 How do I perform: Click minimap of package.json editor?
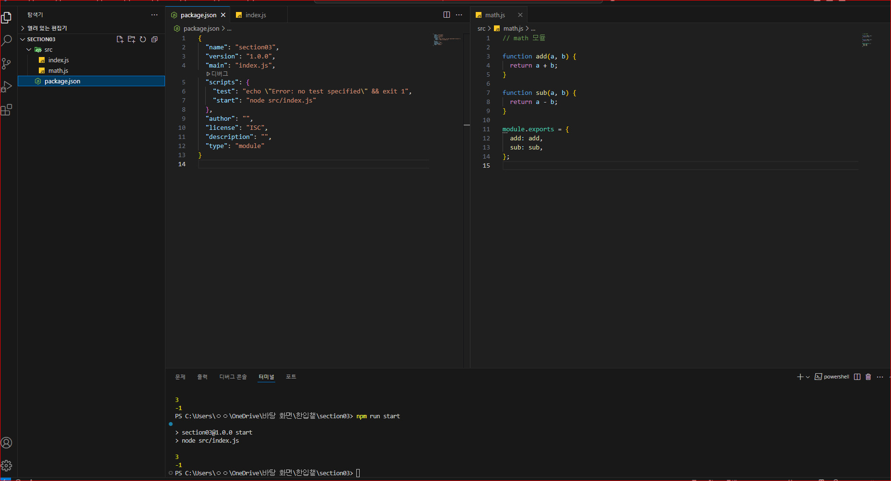(446, 40)
